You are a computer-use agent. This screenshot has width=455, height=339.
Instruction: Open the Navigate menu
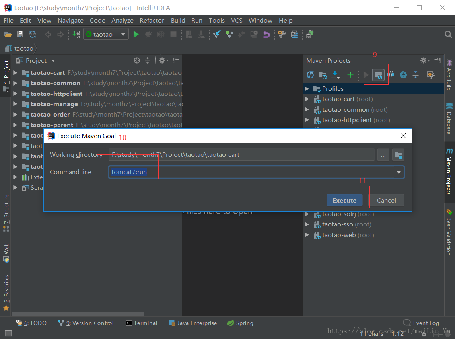click(x=70, y=21)
